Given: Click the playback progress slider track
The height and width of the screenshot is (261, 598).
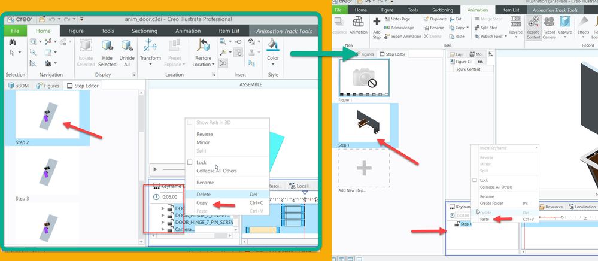Looking at the screenshot, I should click(174, 169).
